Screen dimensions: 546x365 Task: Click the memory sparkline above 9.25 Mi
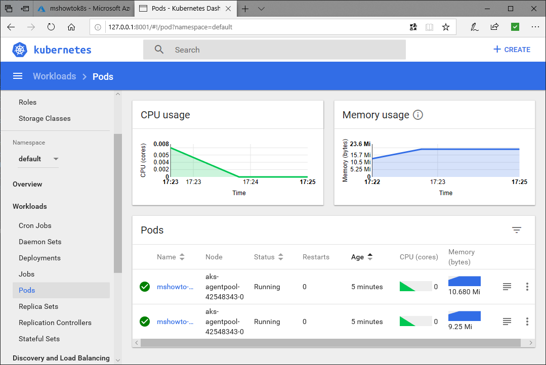(x=465, y=316)
